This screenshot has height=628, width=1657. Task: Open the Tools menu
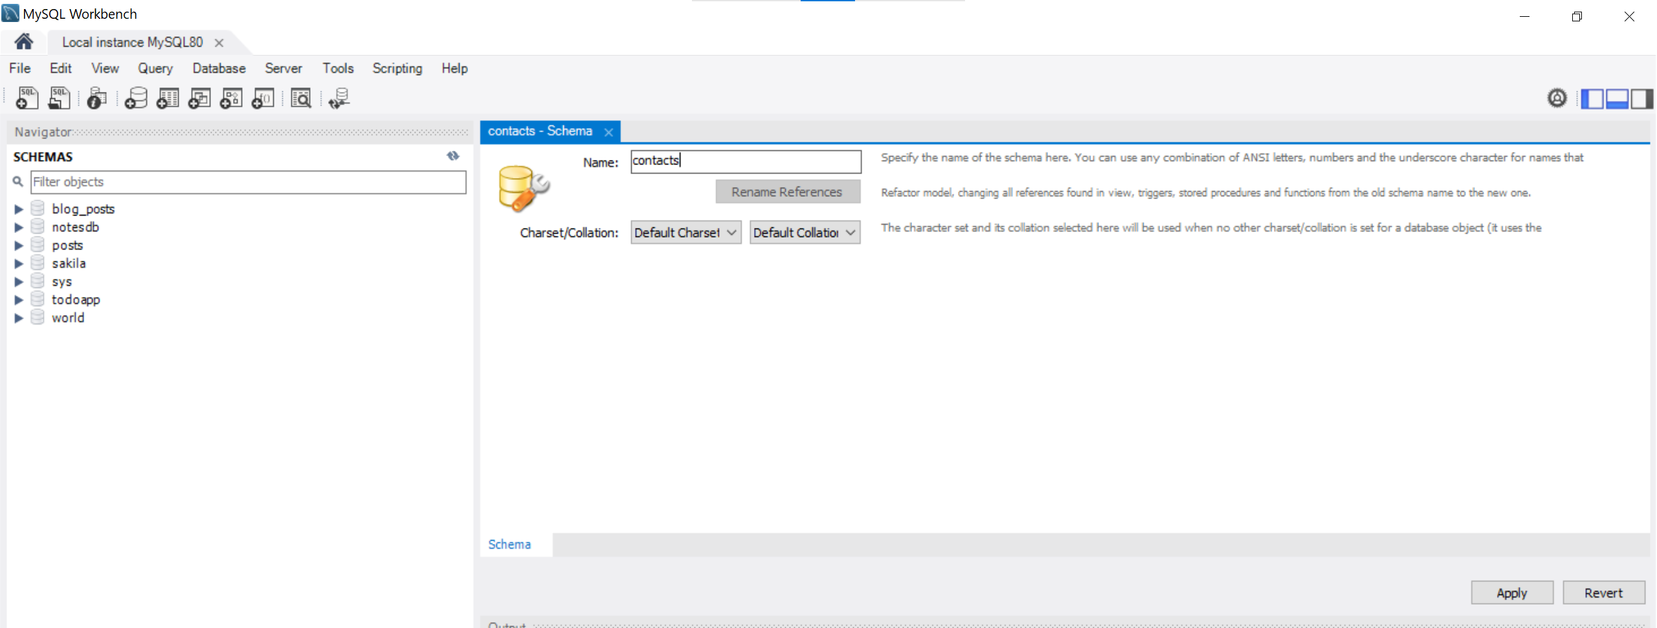coord(338,68)
